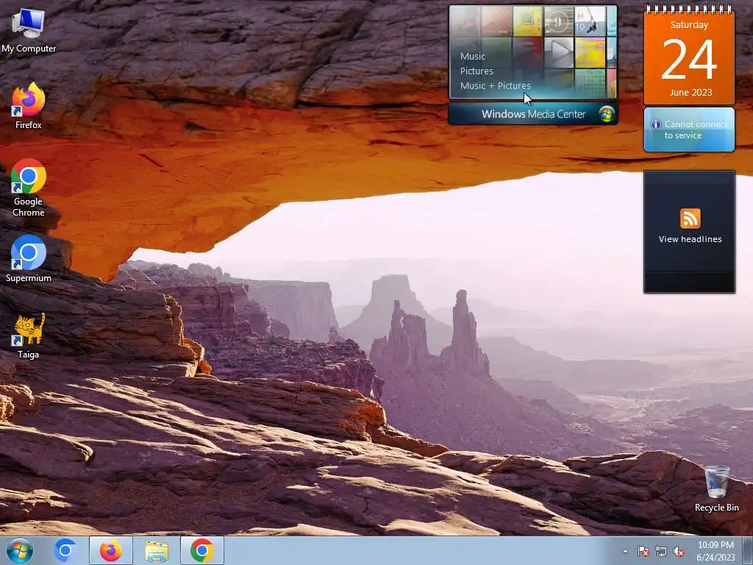
Task: Open Windows Explorer from the taskbar
Action: [x=157, y=550]
